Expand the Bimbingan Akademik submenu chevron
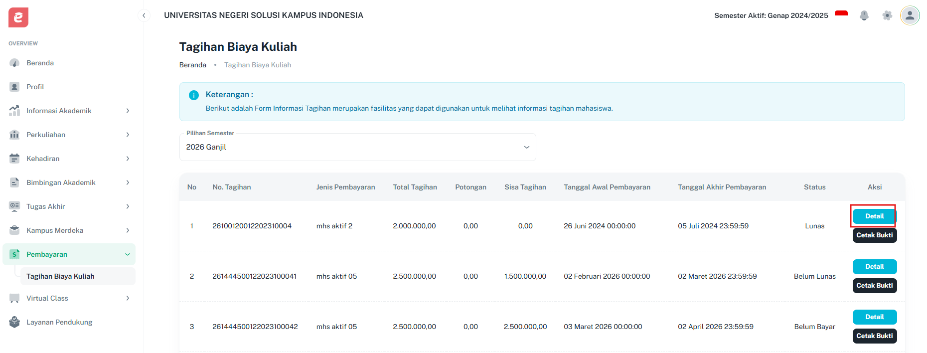The image size is (927, 353). [128, 182]
